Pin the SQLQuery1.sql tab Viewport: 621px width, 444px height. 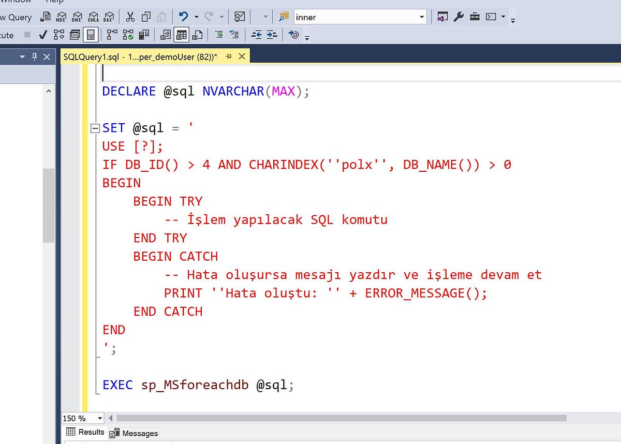pos(228,56)
